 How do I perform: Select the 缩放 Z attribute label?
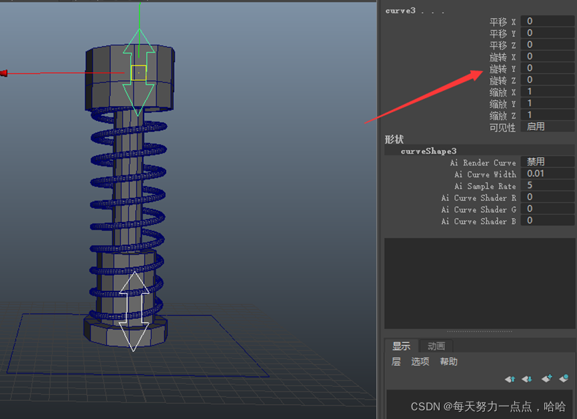[x=503, y=115]
